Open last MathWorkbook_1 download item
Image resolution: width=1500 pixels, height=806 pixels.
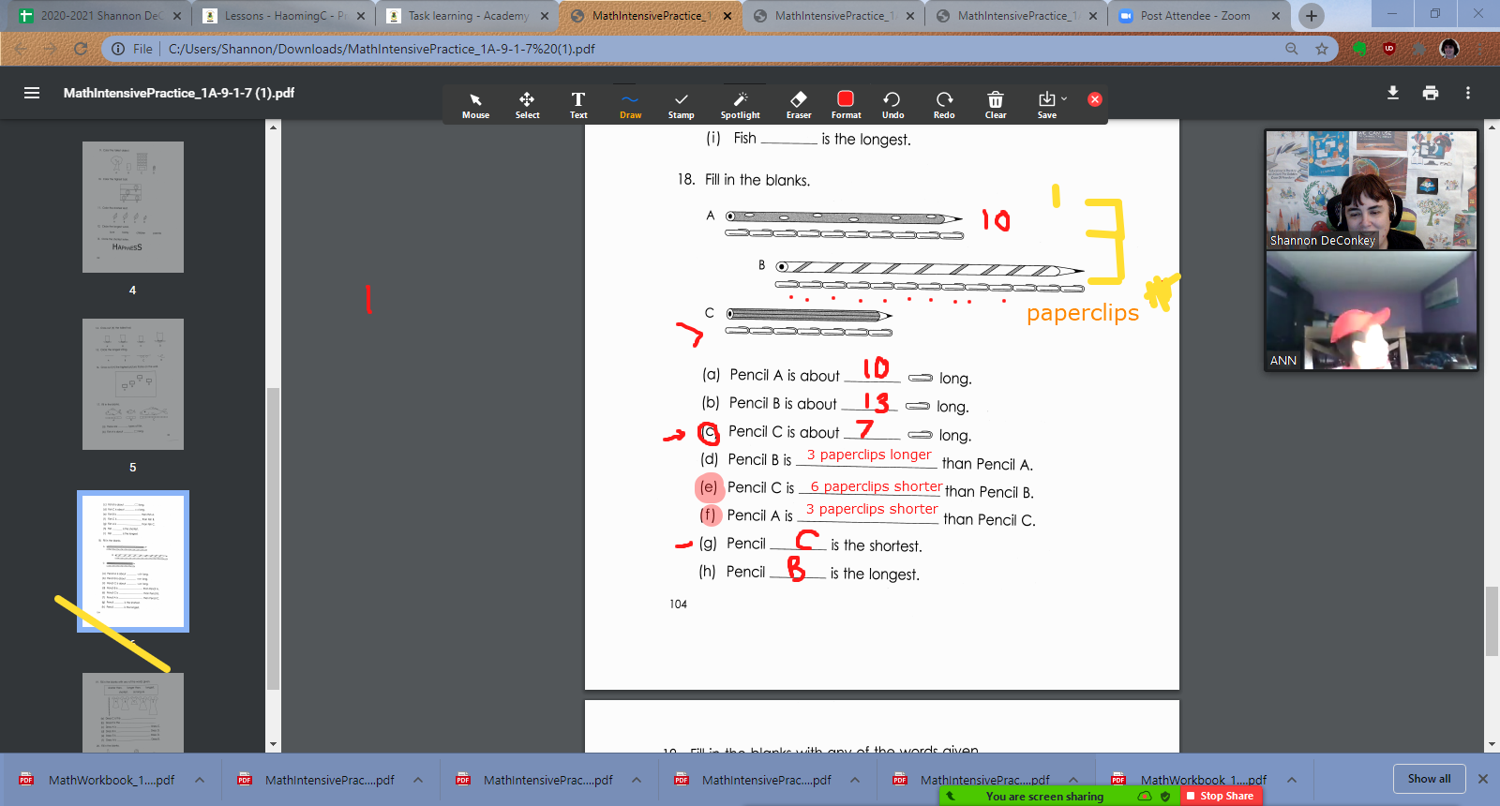click(1189, 780)
